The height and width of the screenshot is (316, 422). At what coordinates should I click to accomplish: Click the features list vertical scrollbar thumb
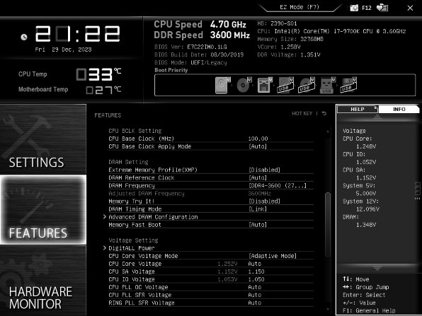(328, 224)
